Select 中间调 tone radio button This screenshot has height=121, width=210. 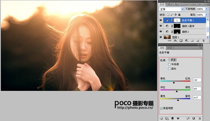tap(169, 64)
